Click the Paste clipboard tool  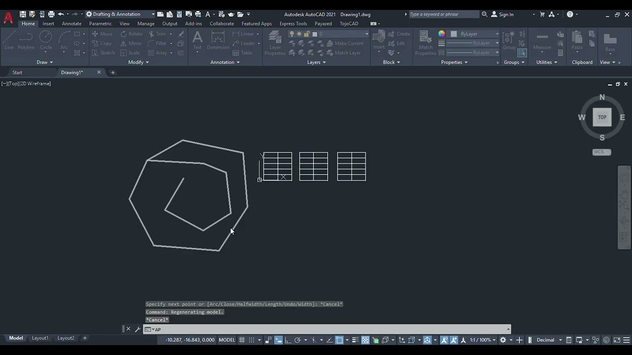[577, 41]
